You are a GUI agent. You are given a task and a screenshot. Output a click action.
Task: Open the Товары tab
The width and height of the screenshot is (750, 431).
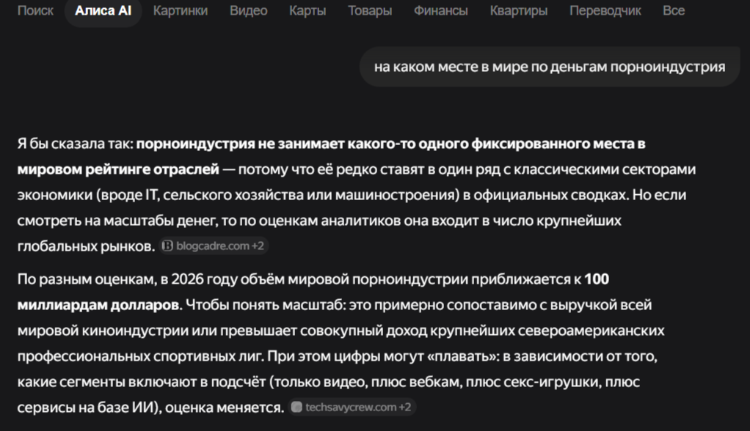coord(370,10)
